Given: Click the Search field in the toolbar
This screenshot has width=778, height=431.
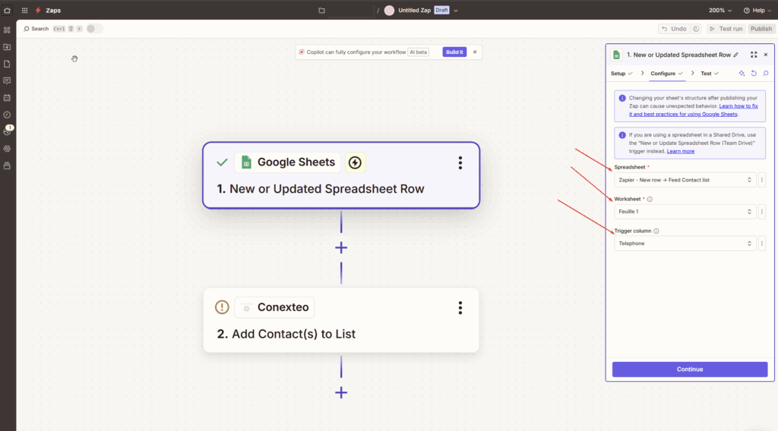Looking at the screenshot, I should 36,29.
